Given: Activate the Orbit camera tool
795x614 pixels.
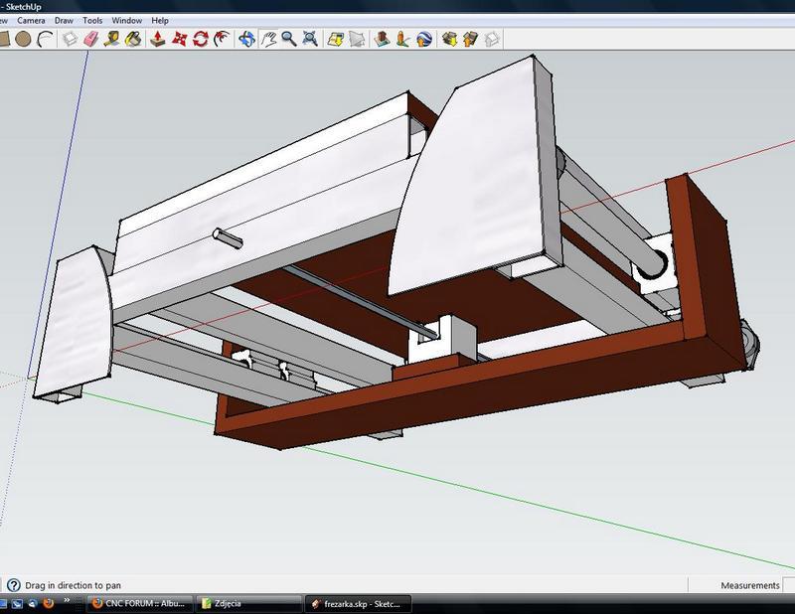Looking at the screenshot, I should 246,39.
